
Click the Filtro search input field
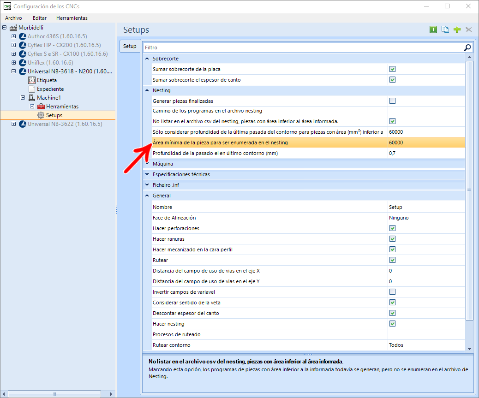click(302, 48)
